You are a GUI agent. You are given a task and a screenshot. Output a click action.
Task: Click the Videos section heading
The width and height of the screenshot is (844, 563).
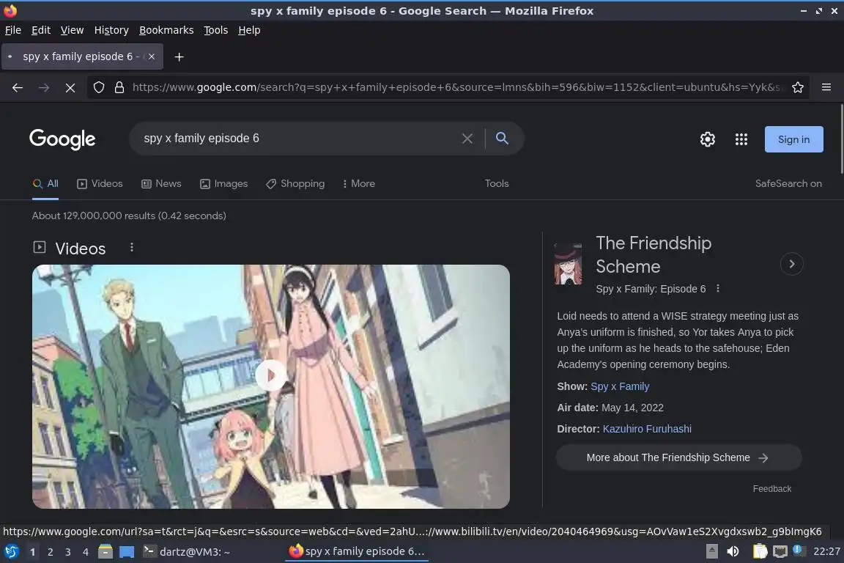(x=80, y=249)
